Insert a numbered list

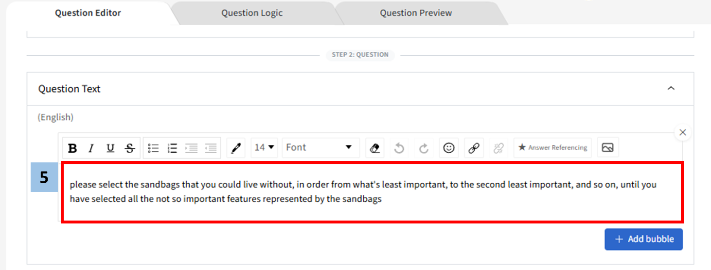point(172,148)
